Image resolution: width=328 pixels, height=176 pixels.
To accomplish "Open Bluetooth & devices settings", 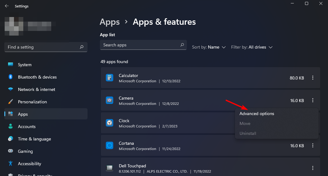I will pos(37,77).
